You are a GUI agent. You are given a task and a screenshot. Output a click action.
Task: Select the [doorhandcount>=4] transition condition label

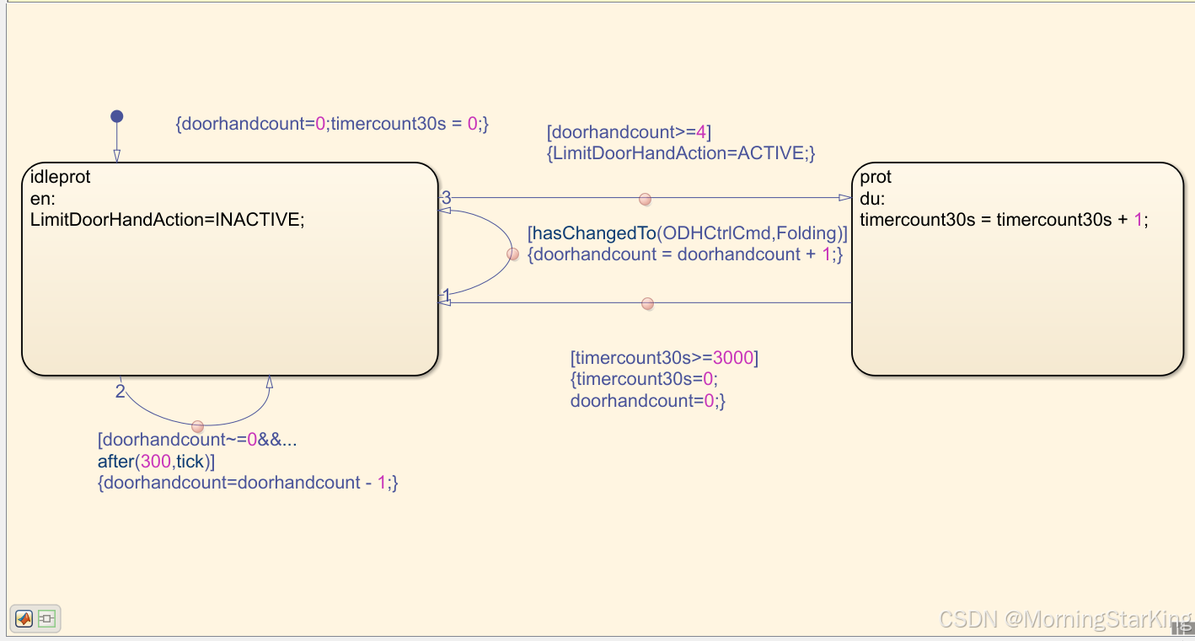pyautogui.click(x=630, y=132)
